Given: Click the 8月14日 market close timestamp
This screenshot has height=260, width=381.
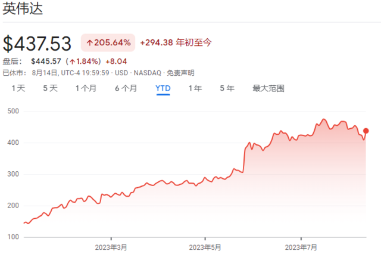Looking at the screenshot, I should 70,73.
